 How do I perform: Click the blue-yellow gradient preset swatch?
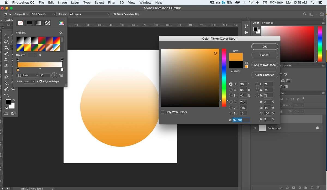[20, 48]
